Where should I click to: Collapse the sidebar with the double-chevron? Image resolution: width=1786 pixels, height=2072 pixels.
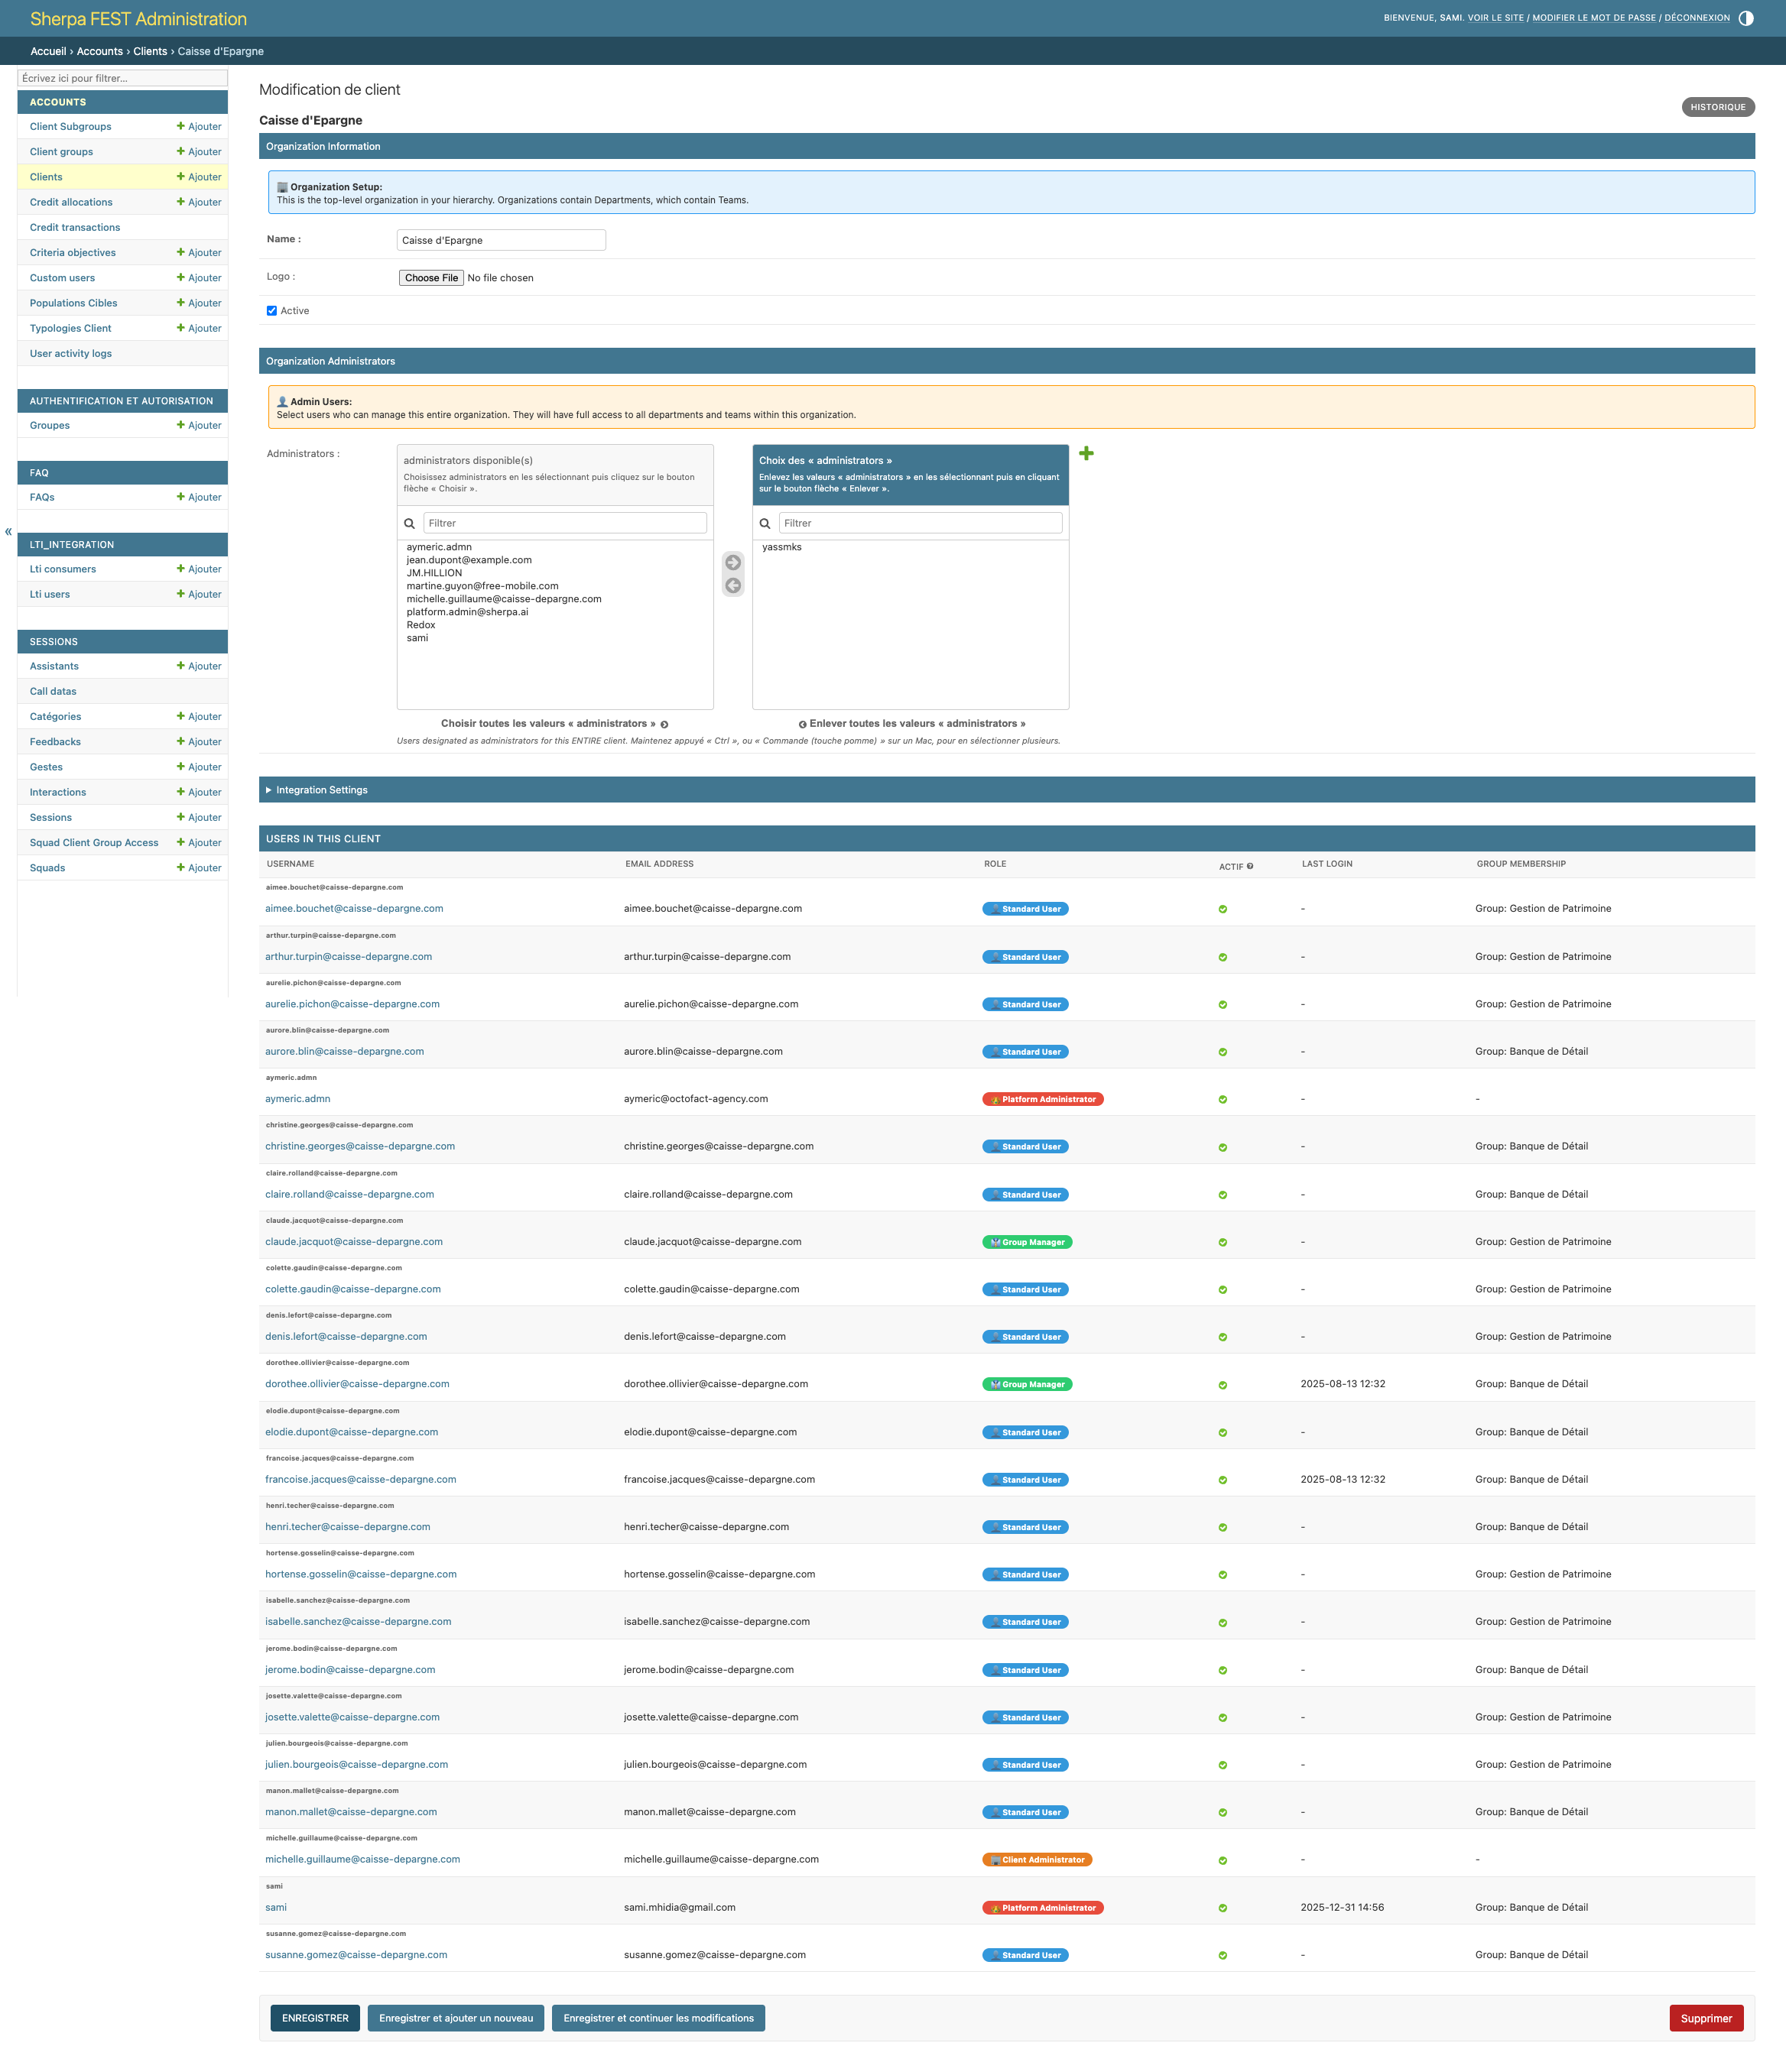(8, 532)
